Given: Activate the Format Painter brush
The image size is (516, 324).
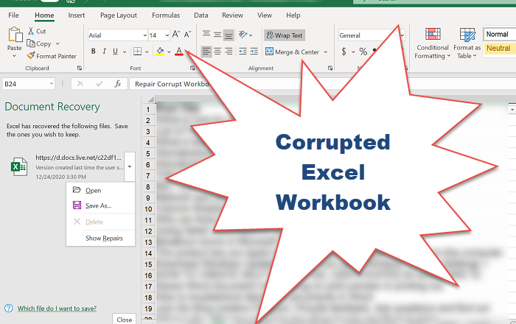Looking at the screenshot, I should click(31, 56).
